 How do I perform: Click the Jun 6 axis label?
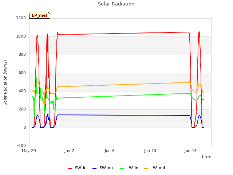pyautogui.click(x=110, y=151)
